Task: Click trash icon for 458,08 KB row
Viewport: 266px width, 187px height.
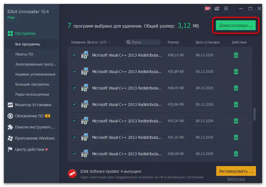Action: click(x=236, y=154)
